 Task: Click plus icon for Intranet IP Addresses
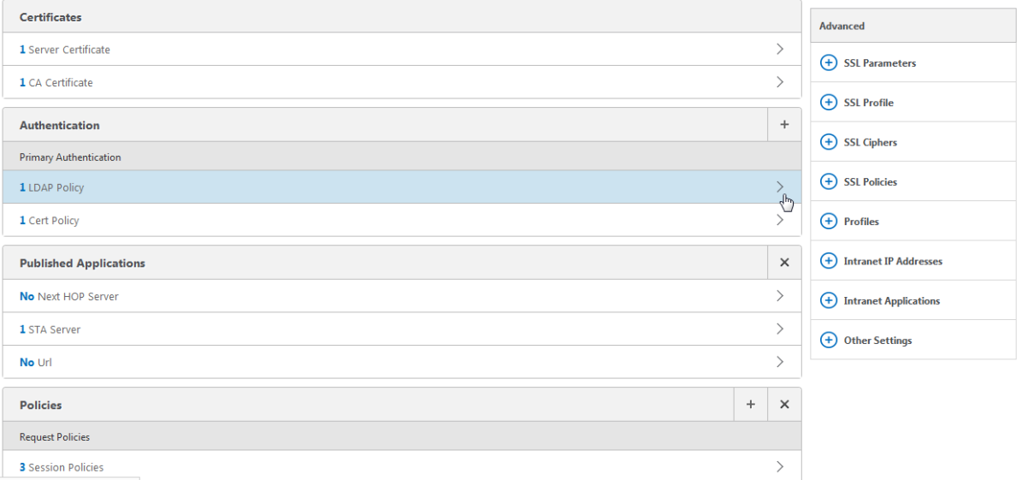828,261
